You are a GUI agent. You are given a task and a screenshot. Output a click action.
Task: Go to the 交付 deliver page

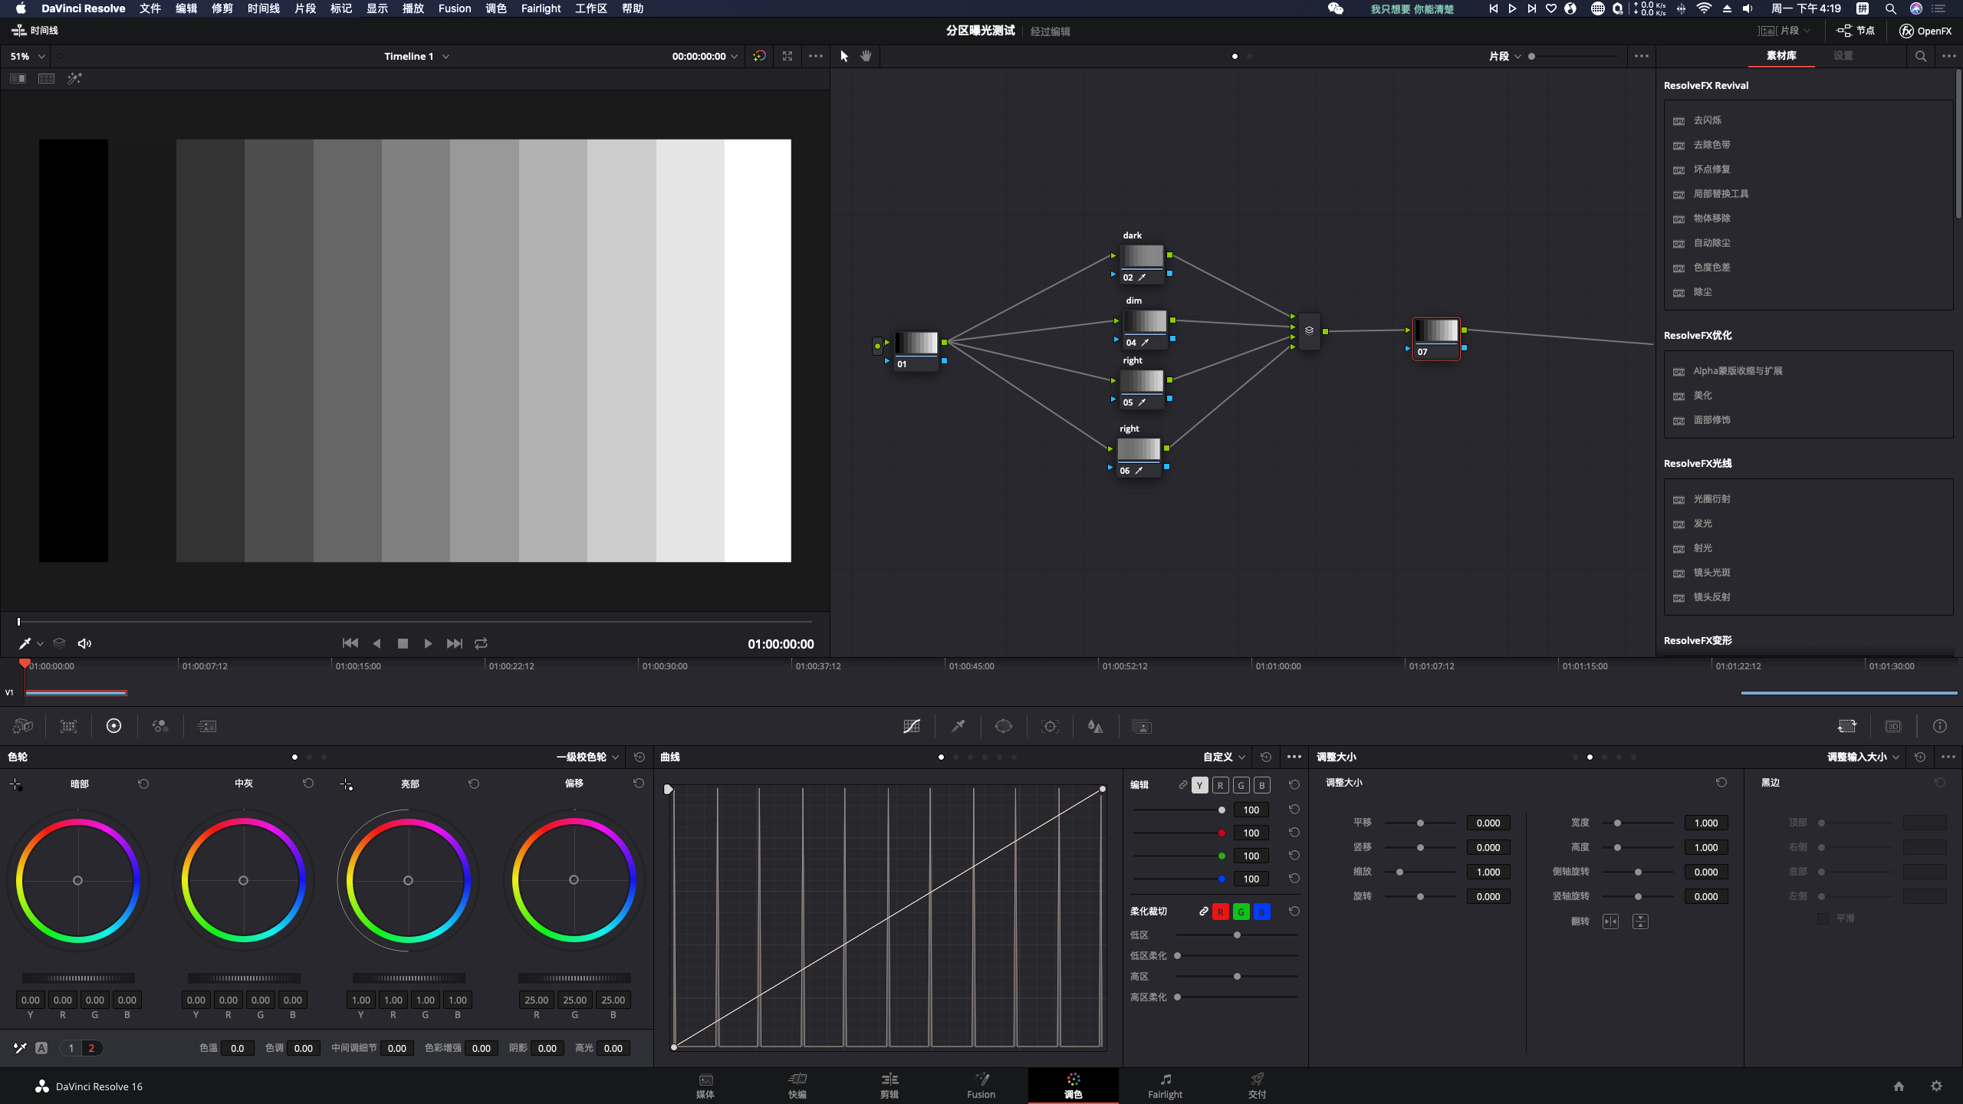[x=1257, y=1086]
